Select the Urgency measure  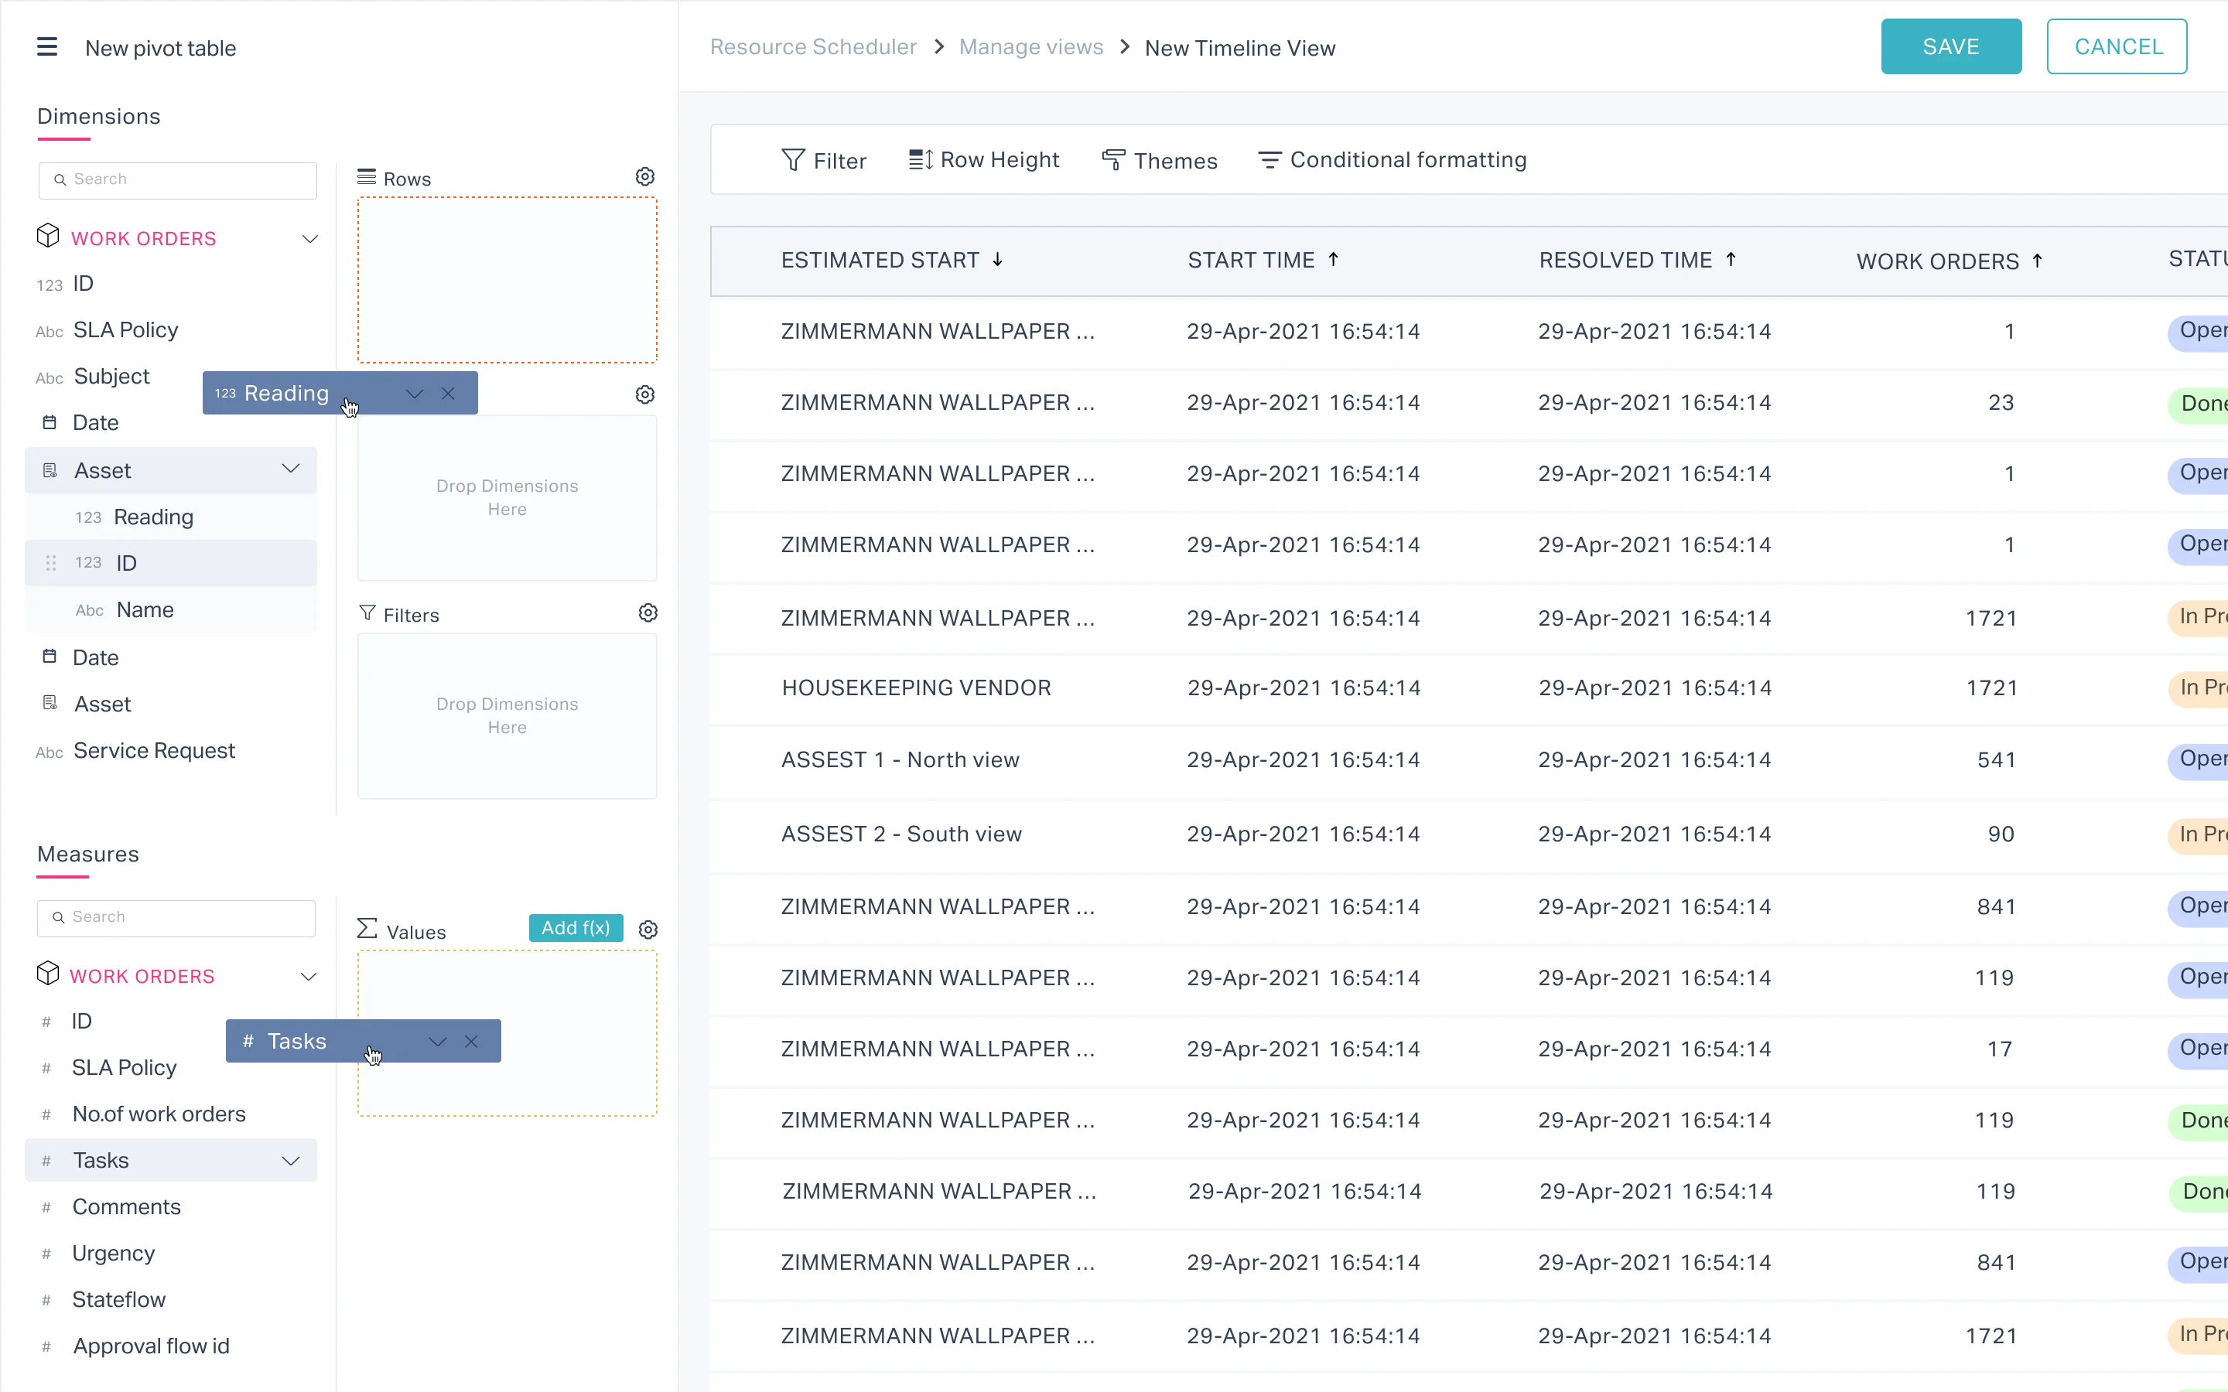tap(114, 1254)
